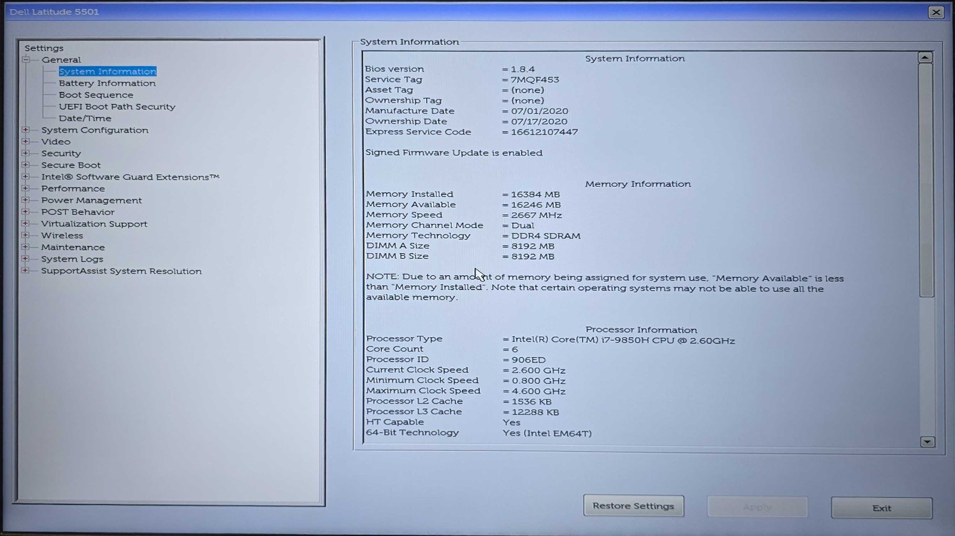Click the Service Tag value 7MQF453

tap(535, 79)
